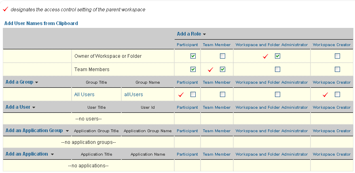
Task: Open the Add a Role dropdown
Action: (191, 34)
